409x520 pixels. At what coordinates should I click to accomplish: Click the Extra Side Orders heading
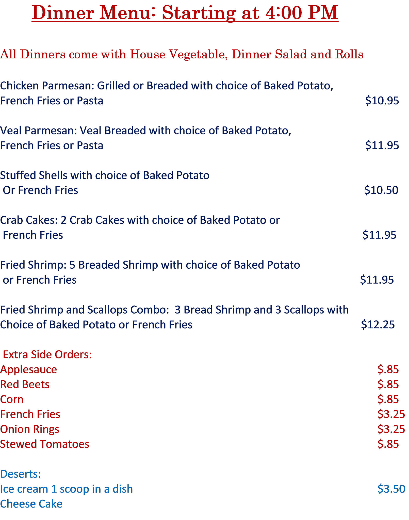pyautogui.click(x=47, y=355)
